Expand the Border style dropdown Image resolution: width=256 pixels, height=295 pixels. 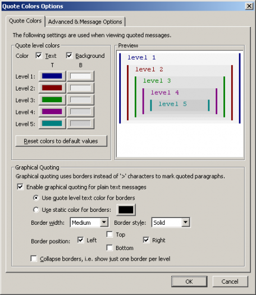click(185, 223)
